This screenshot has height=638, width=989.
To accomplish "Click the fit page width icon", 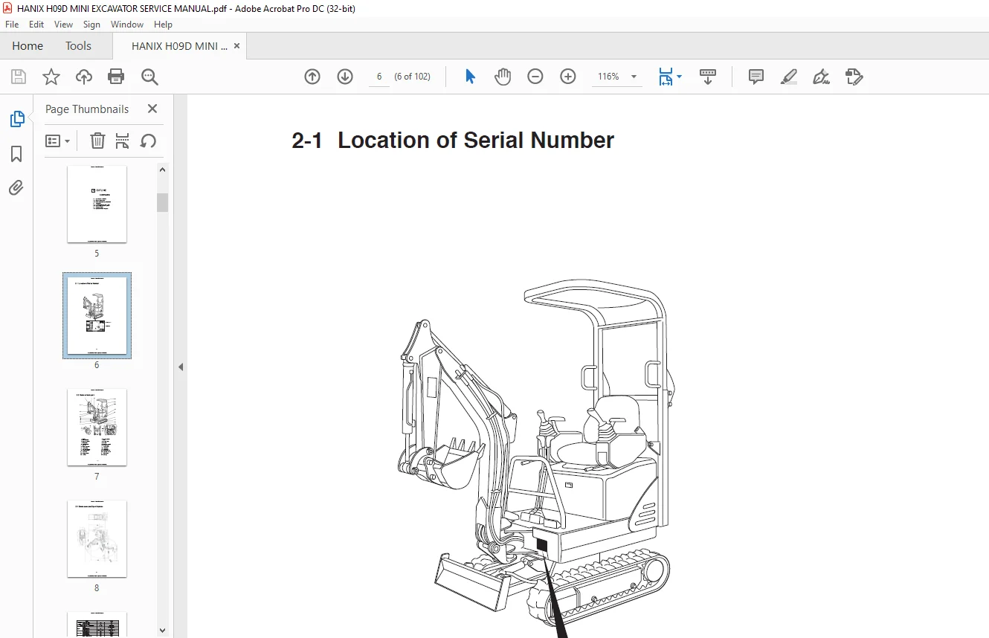I will (666, 77).
